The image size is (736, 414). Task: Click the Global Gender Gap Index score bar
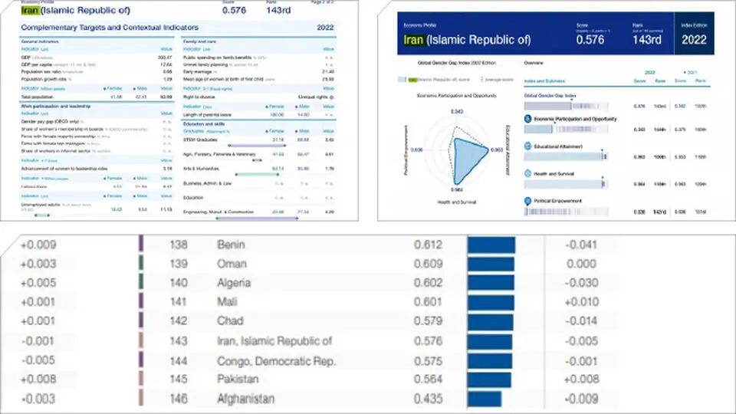(x=566, y=106)
